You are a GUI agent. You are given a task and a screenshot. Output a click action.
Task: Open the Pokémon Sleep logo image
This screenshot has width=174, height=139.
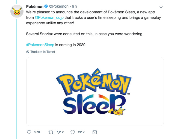[95, 91]
